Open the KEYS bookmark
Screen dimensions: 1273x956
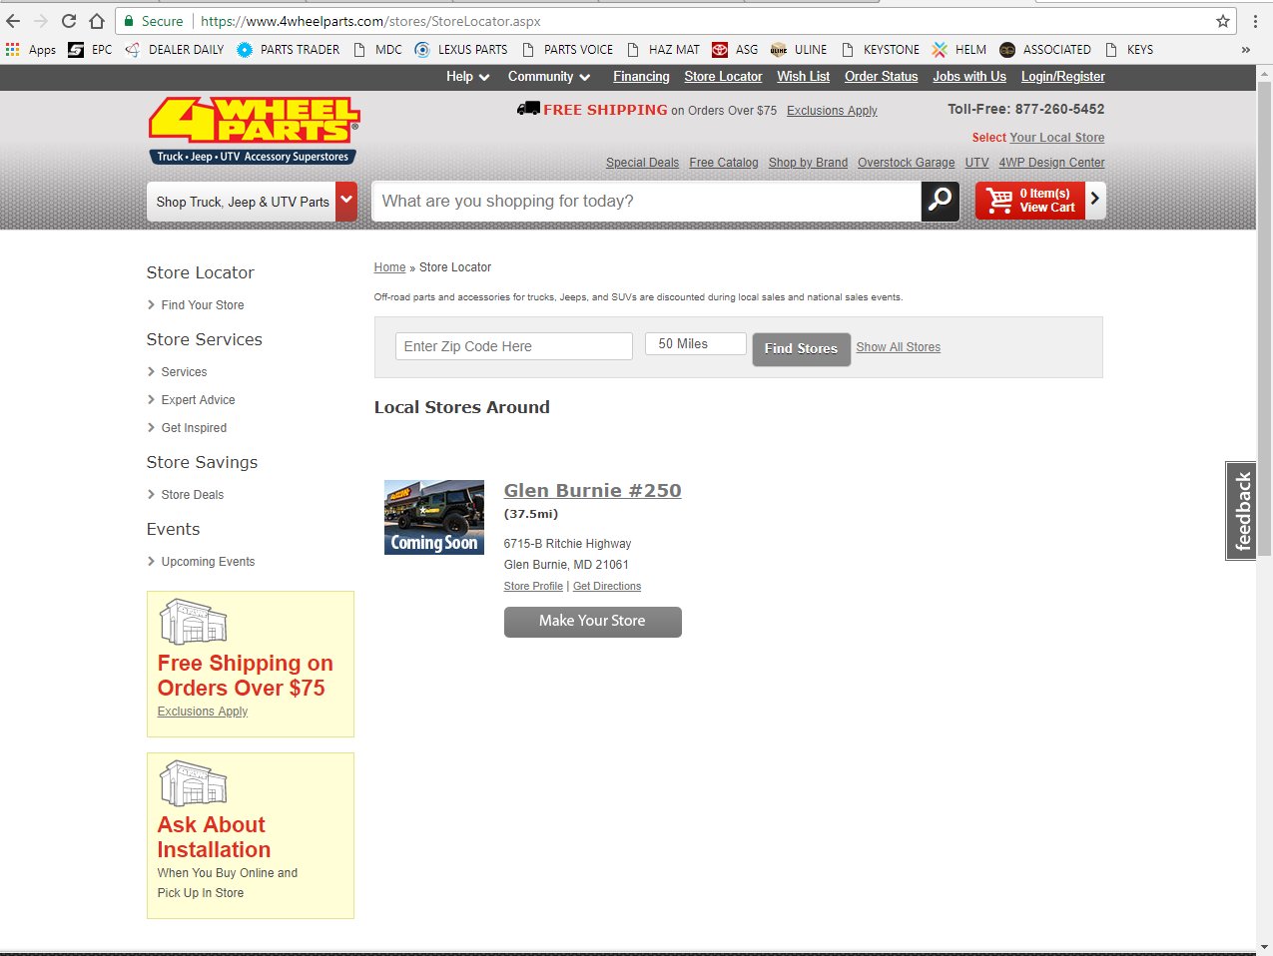1128,49
